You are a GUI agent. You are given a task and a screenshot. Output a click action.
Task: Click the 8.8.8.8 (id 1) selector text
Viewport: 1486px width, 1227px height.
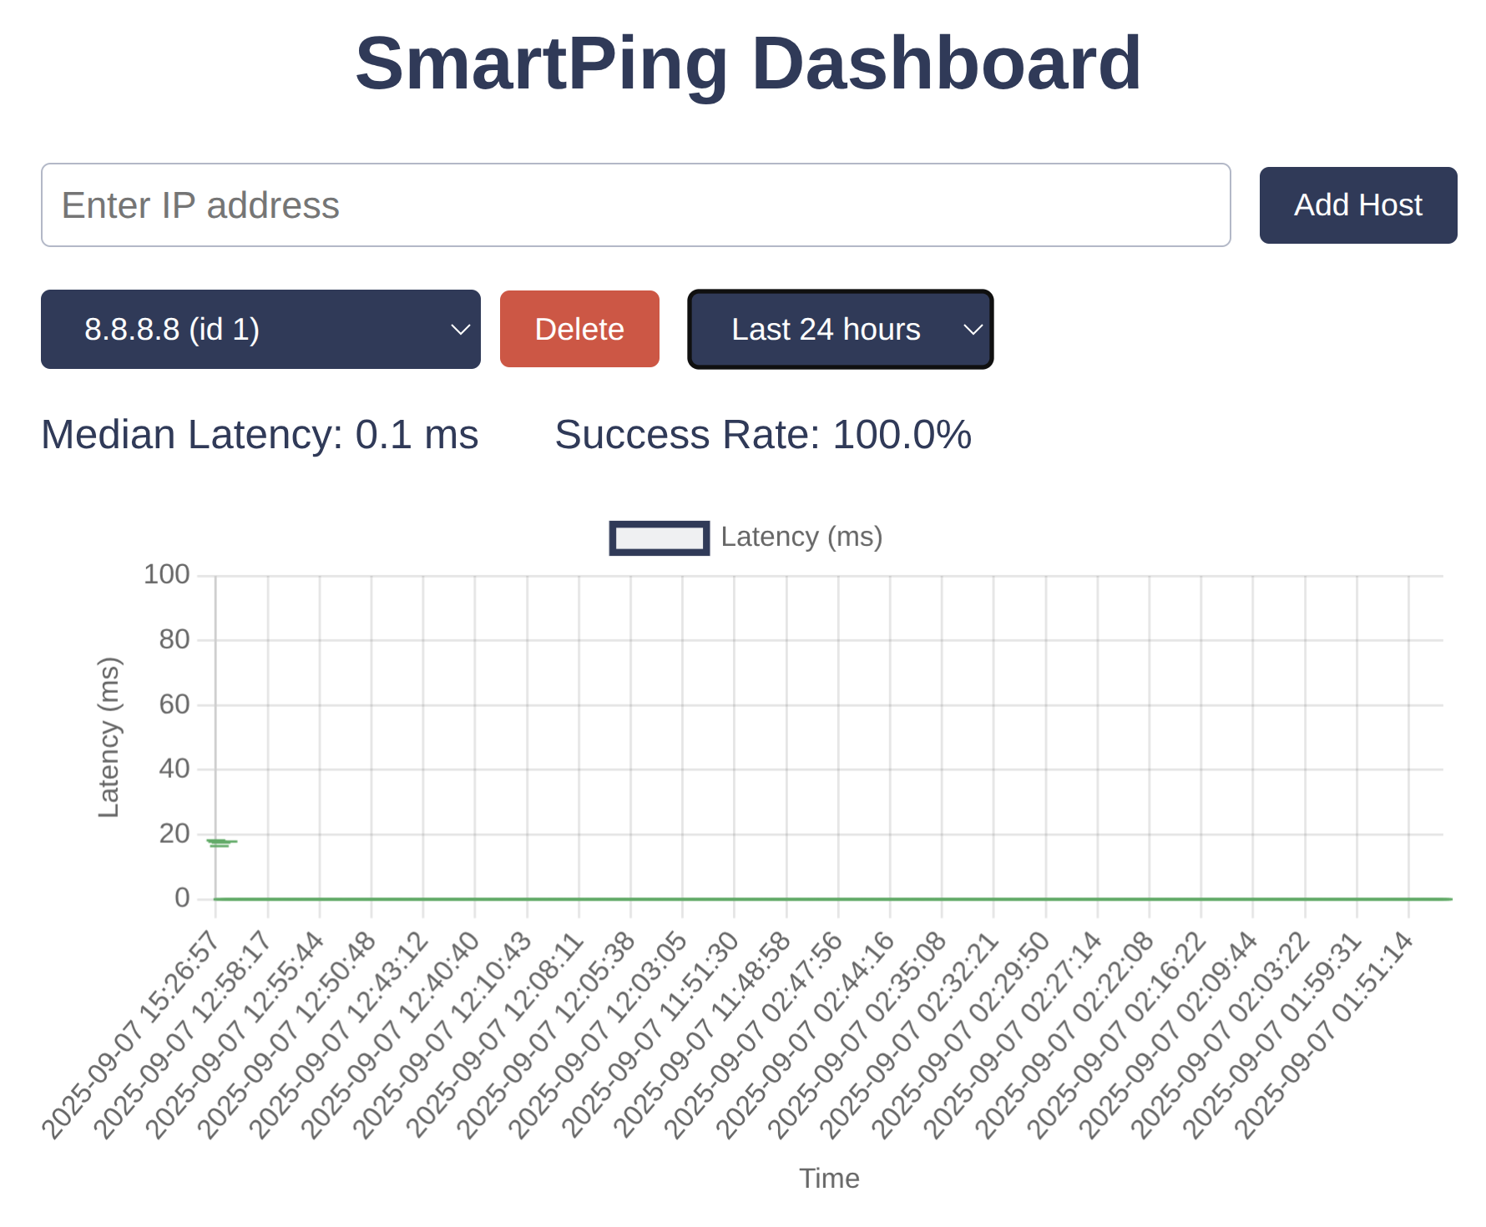[173, 329]
